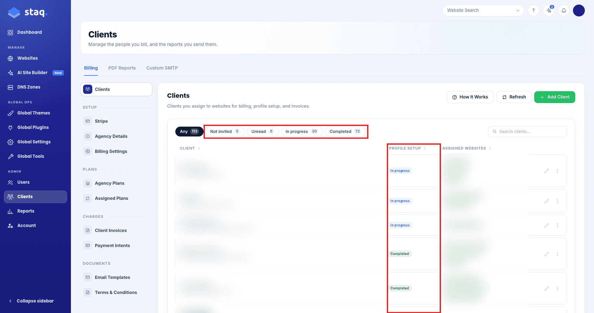
Task: Open Assigned Plans in billing panel
Action: click(x=116, y=198)
